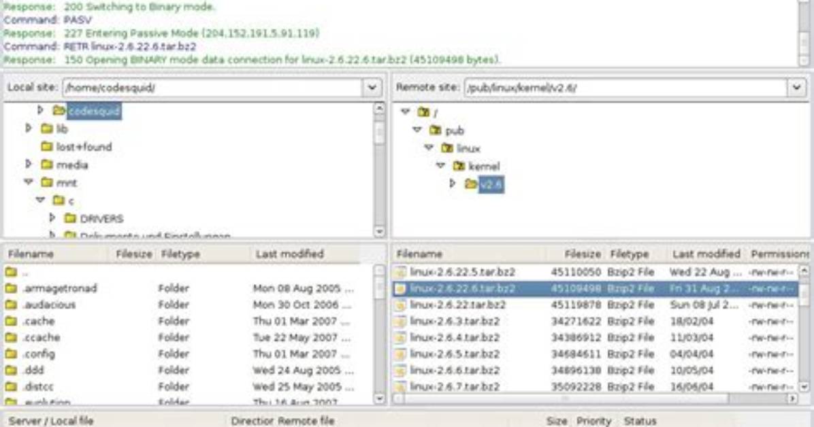Click Status queue column header
Viewport: 814px width, 427px height.
click(x=640, y=421)
